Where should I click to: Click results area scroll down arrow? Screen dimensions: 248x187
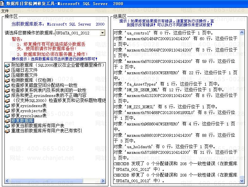(x=242, y=181)
